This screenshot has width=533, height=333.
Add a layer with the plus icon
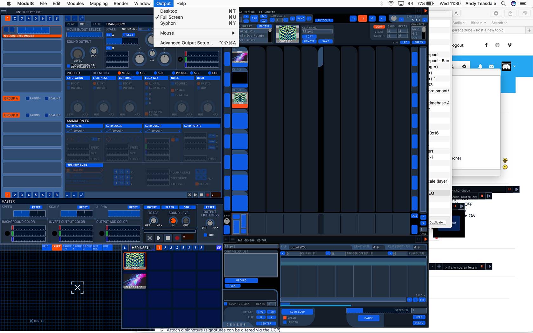tap(67, 19)
